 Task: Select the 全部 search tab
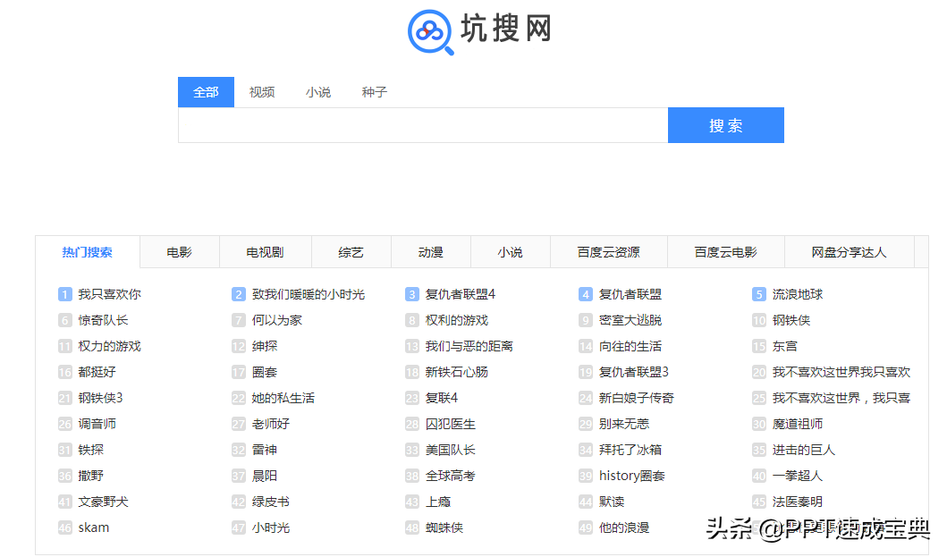tap(206, 92)
